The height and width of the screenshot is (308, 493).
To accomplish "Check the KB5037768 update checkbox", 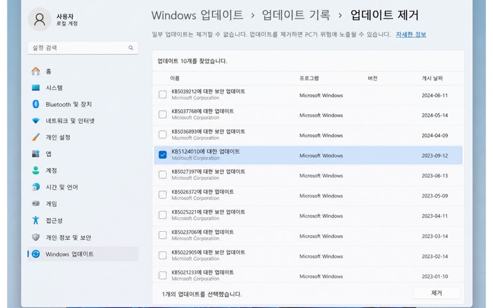I will 163,115.
